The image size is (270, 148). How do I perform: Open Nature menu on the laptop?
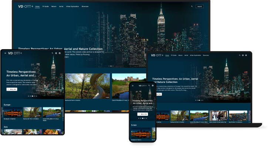coord(180,55)
